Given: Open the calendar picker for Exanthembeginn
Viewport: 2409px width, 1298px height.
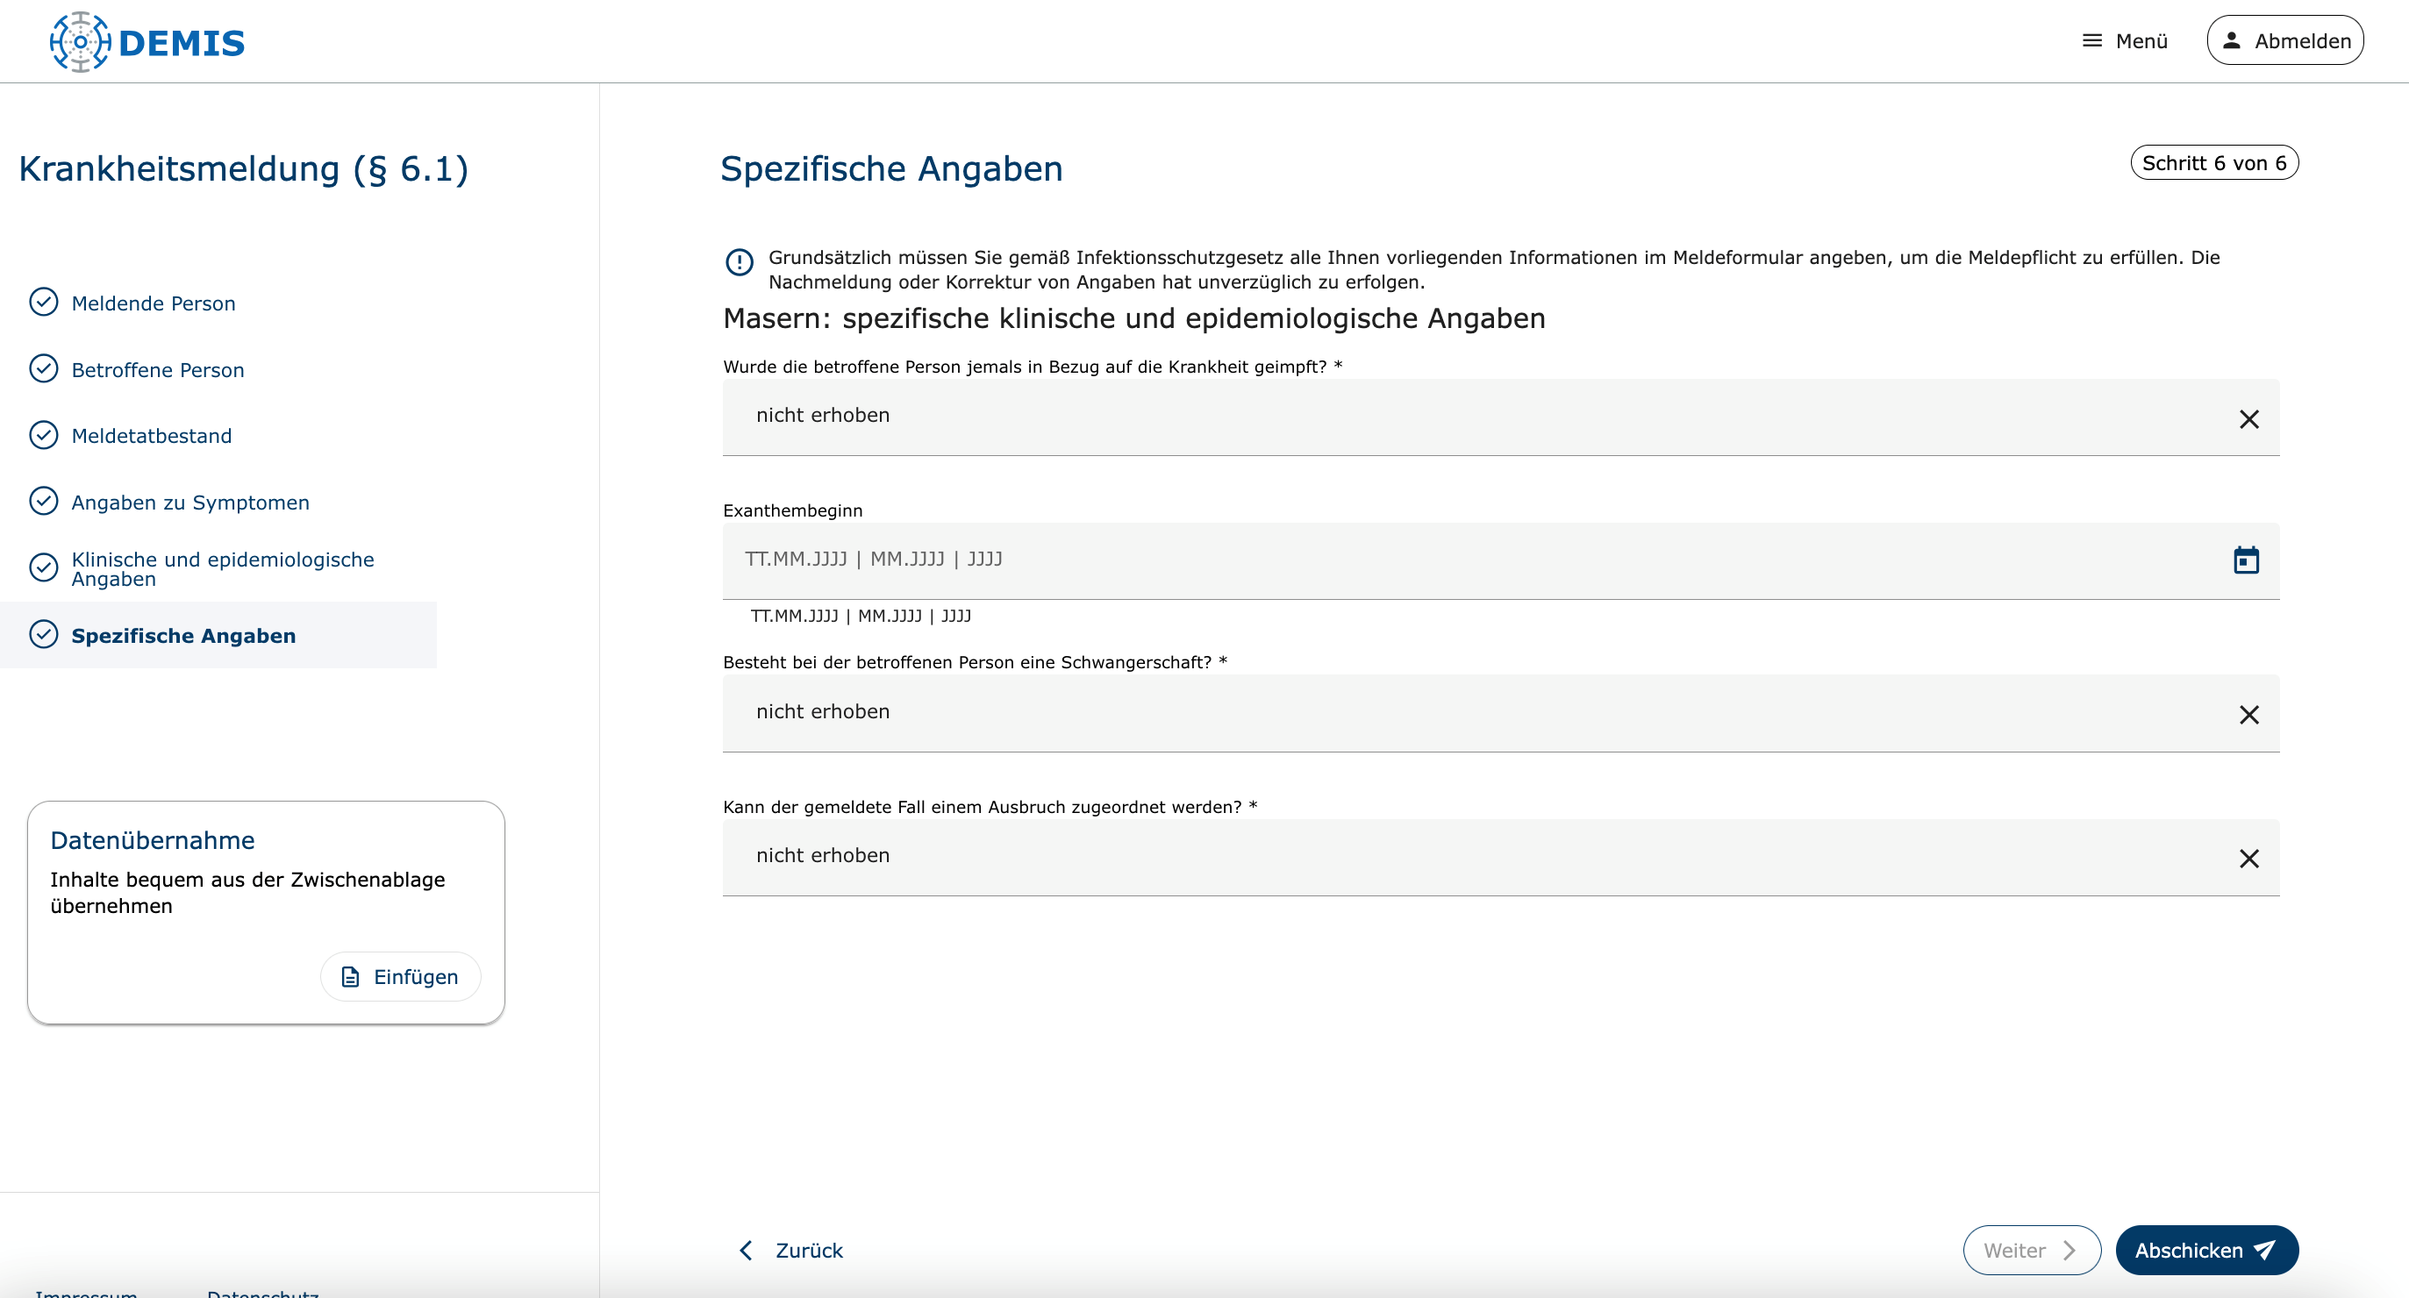Looking at the screenshot, I should (x=2245, y=560).
